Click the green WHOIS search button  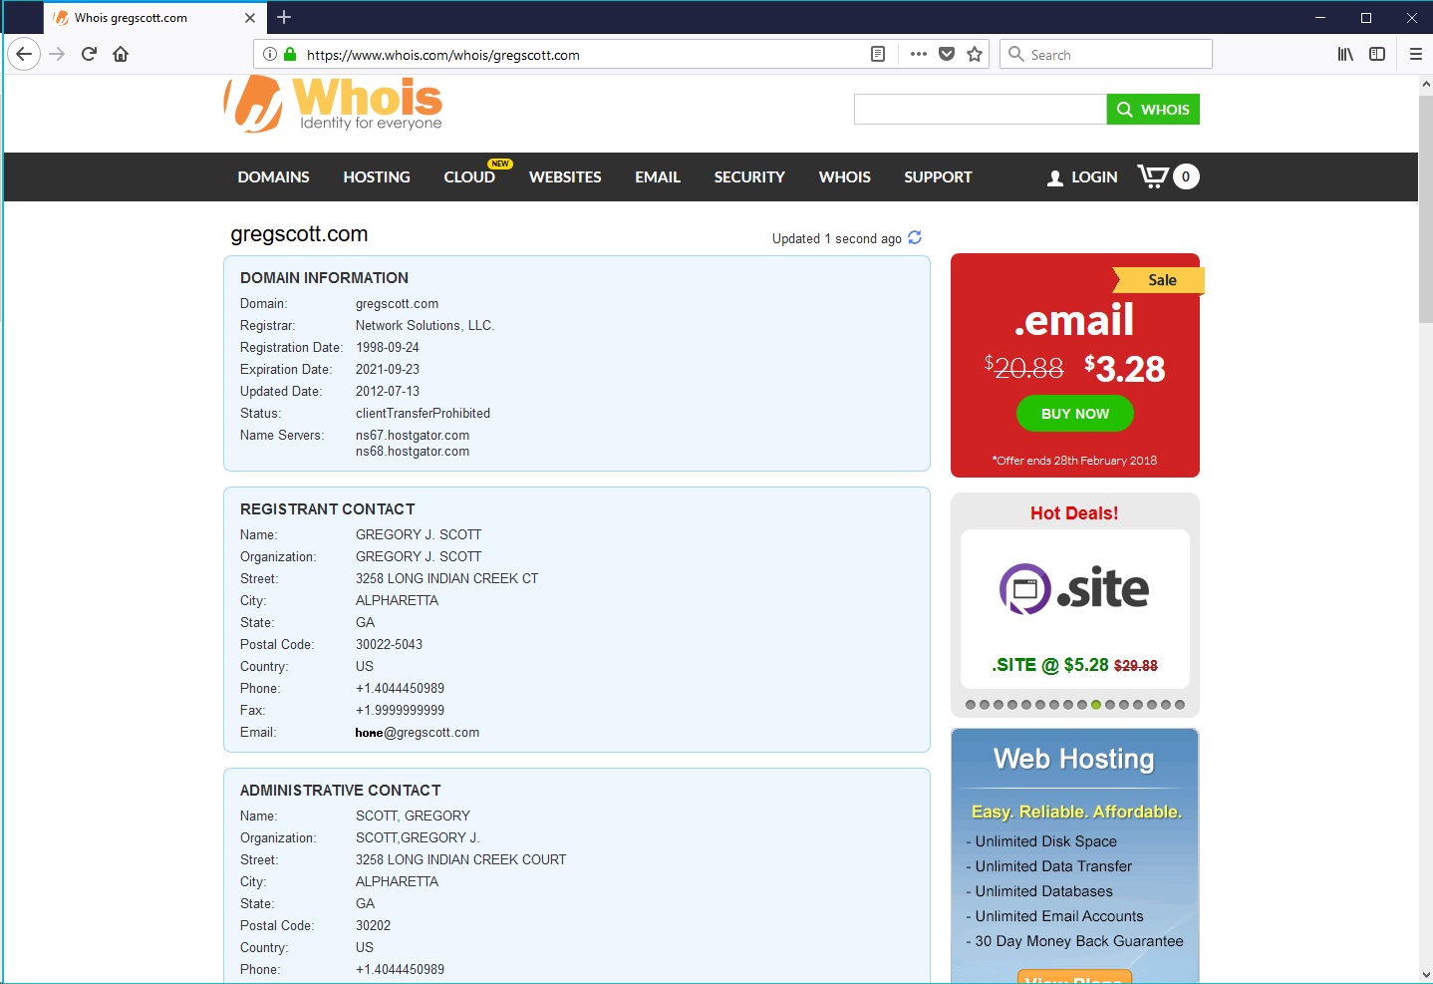pos(1153,110)
